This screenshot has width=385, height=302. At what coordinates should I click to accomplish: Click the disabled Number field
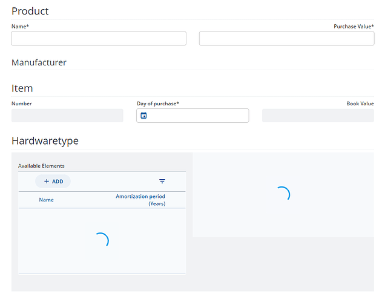[x=67, y=116]
